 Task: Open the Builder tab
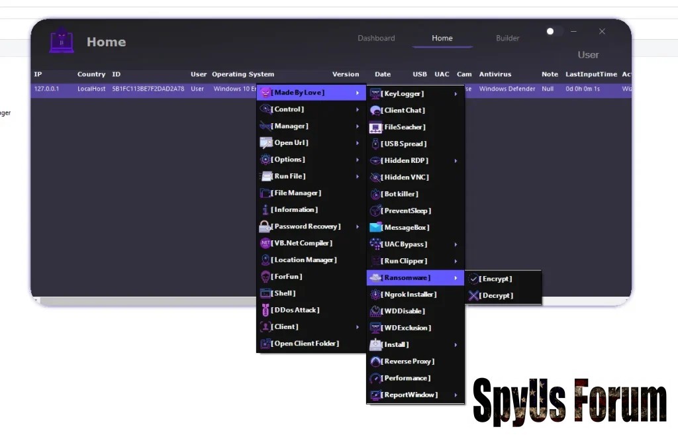click(x=508, y=38)
